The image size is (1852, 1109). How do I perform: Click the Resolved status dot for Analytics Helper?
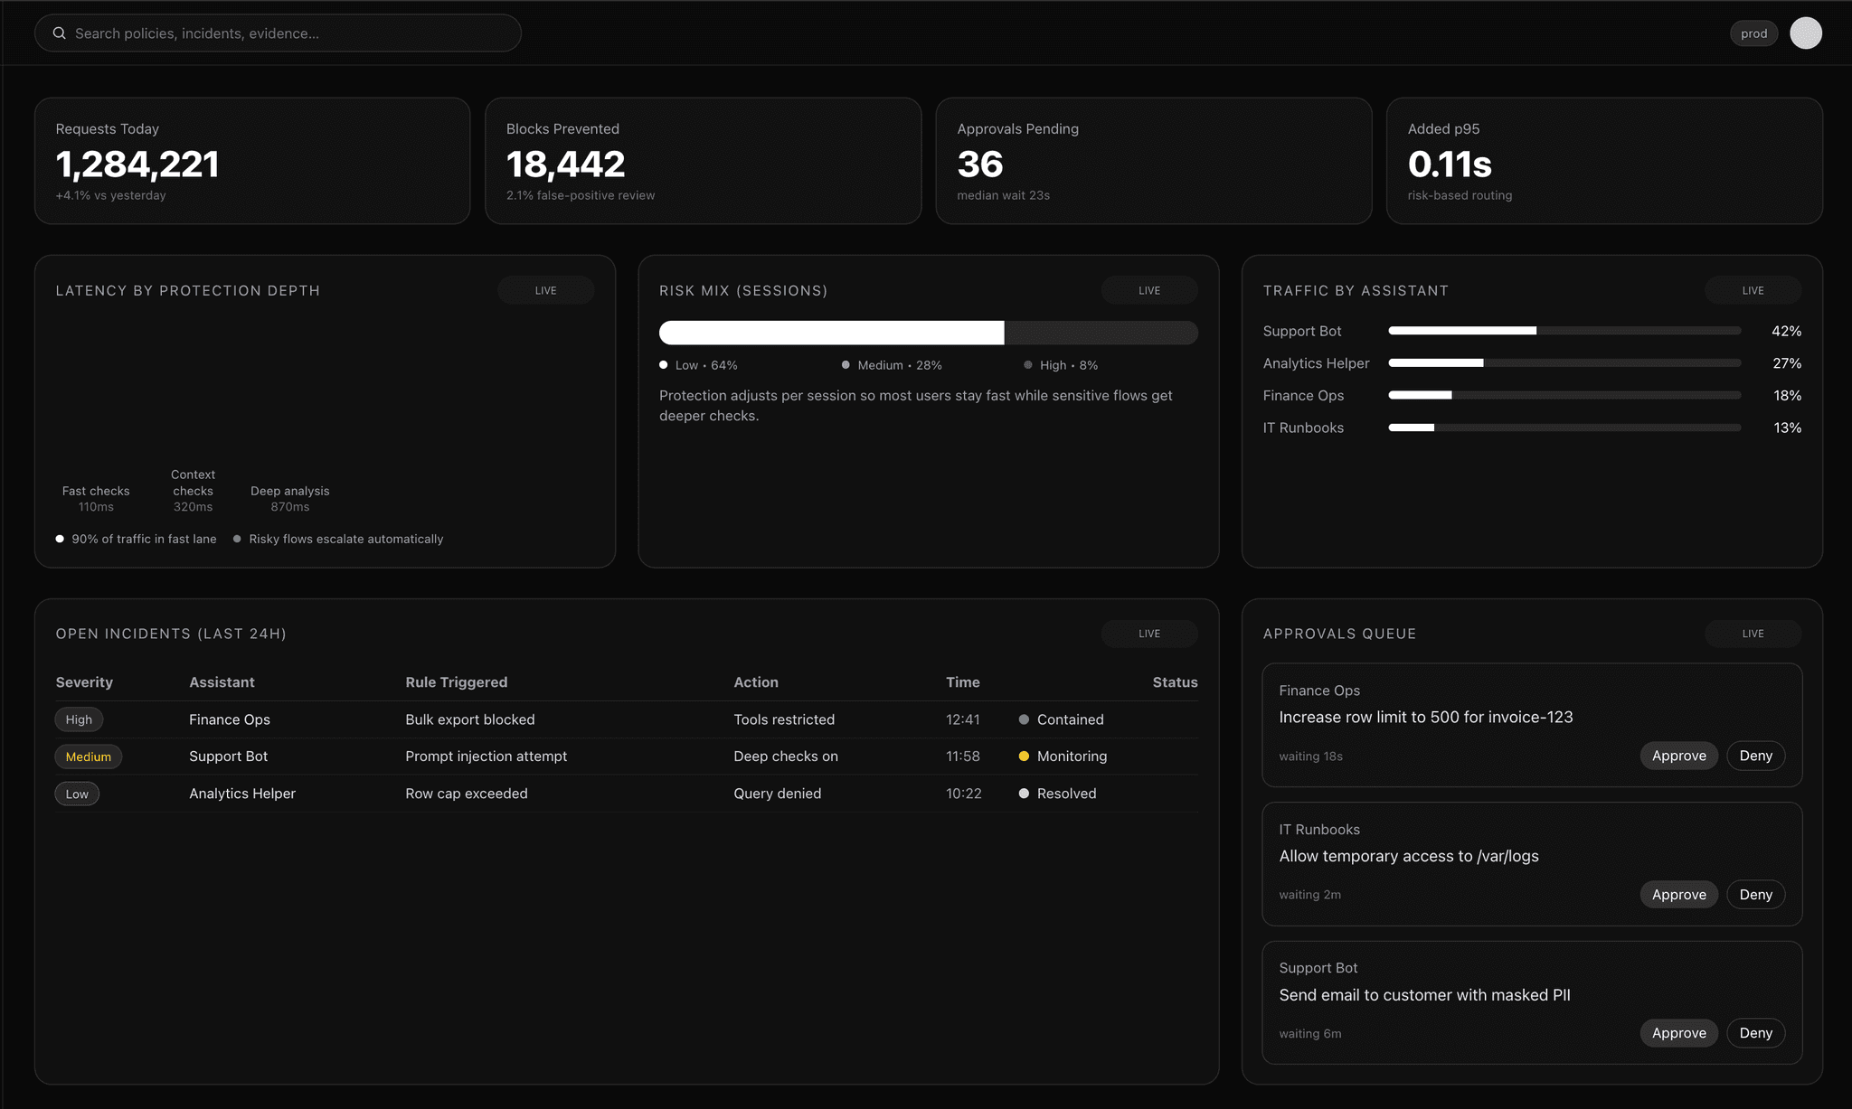[1024, 794]
